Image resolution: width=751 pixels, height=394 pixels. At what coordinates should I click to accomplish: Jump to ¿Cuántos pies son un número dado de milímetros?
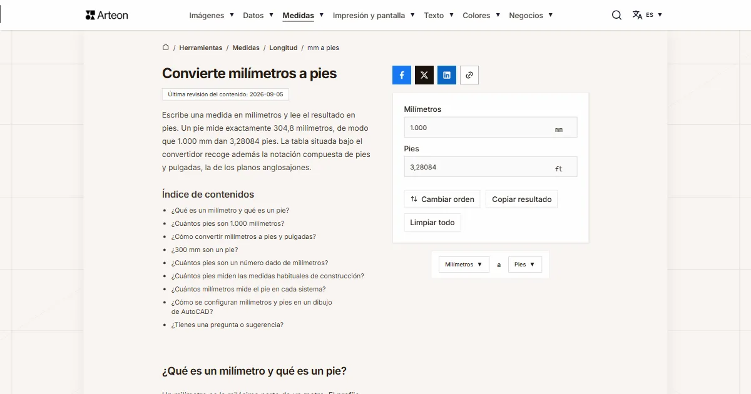click(x=250, y=263)
